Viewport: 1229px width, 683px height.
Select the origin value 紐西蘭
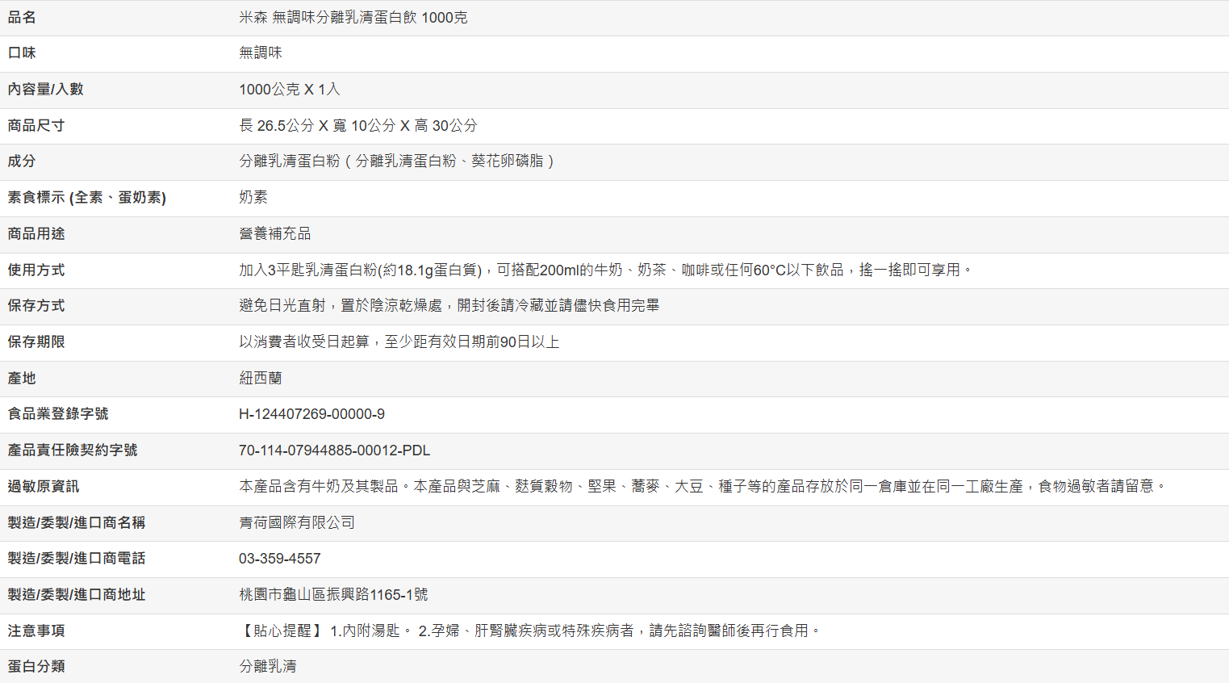260,379
